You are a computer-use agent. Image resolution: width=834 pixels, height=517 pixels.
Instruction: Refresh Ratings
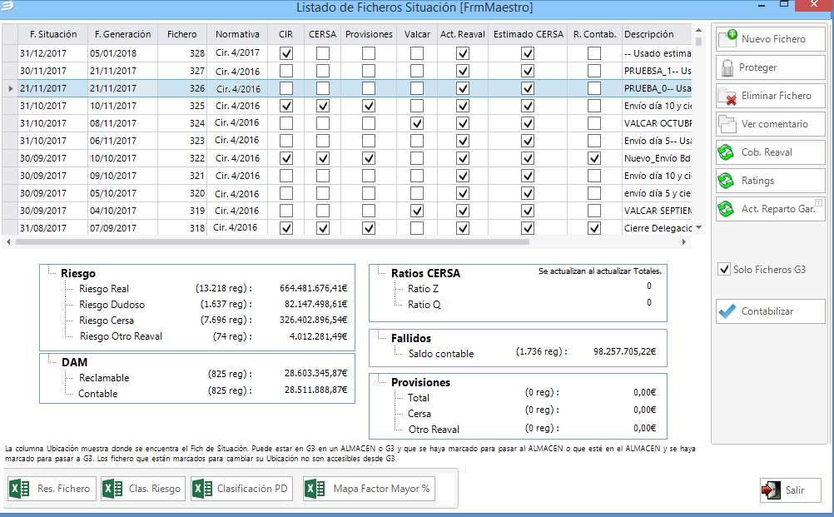(x=770, y=181)
